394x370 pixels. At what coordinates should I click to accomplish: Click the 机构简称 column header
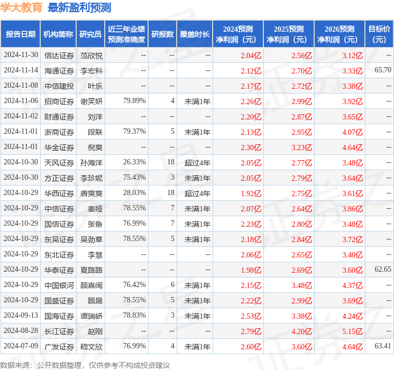(58, 34)
